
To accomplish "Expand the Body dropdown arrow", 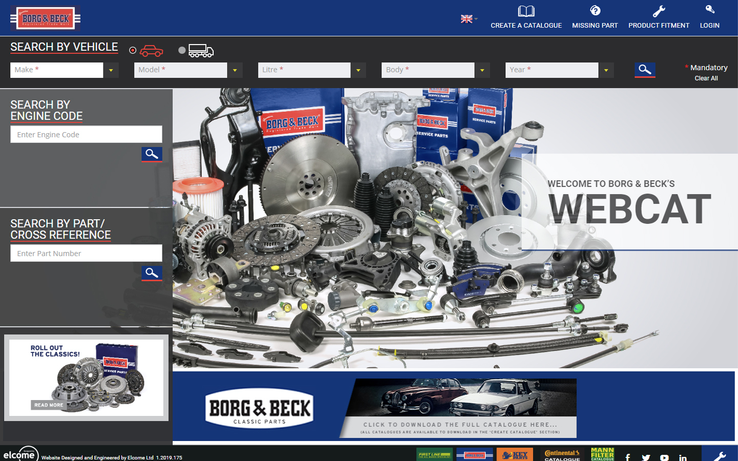I will coord(482,70).
